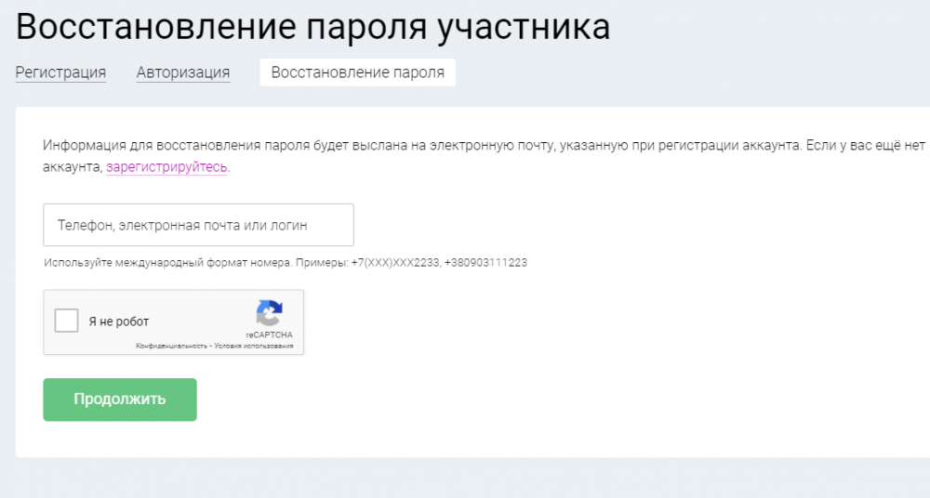
Task: Click the example number +380903111223
Action: click(x=485, y=263)
